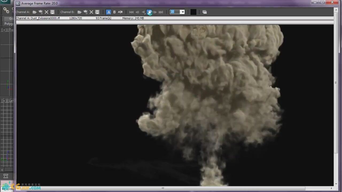Step back one frame
Image resolution: width=342 pixels, height=192 pixels.
click(137, 12)
